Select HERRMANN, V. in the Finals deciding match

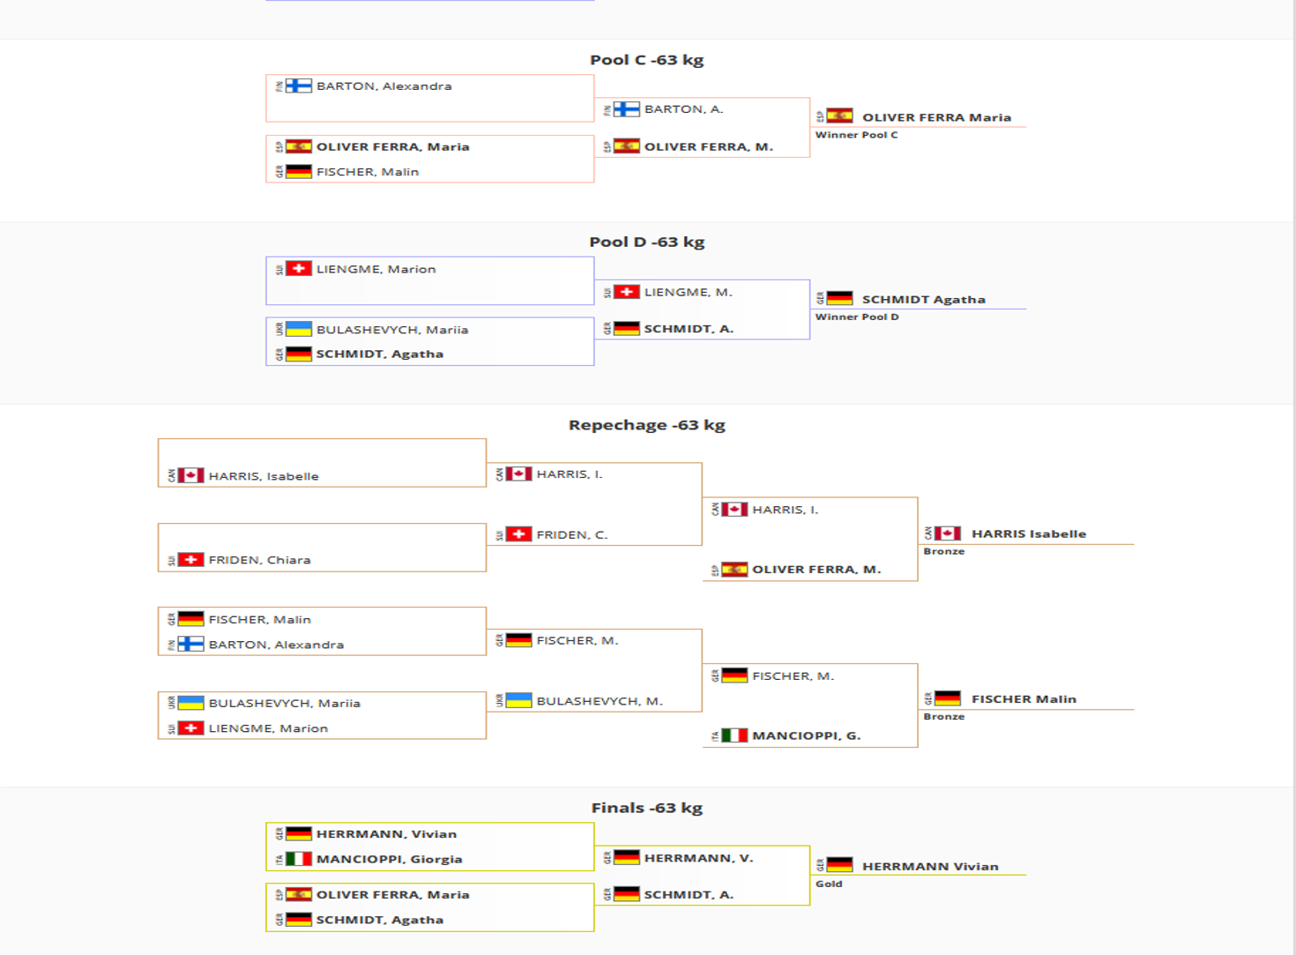(698, 858)
